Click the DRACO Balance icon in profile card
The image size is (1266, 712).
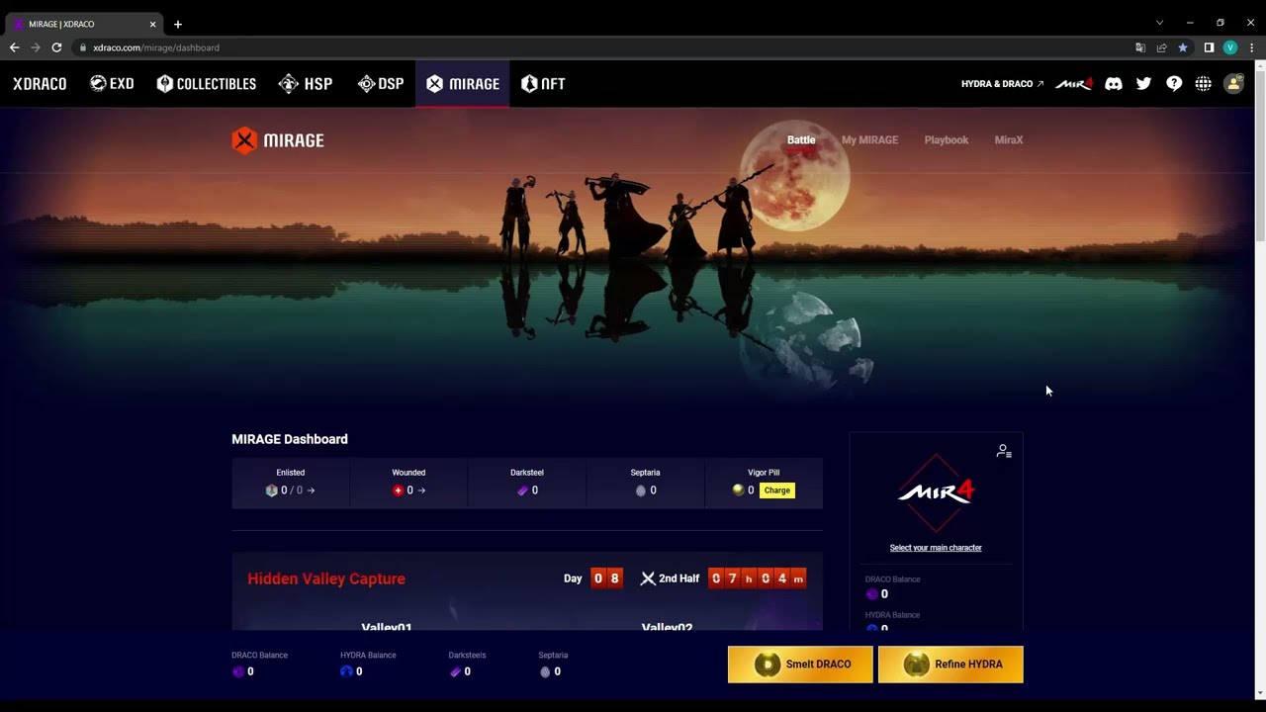[872, 594]
